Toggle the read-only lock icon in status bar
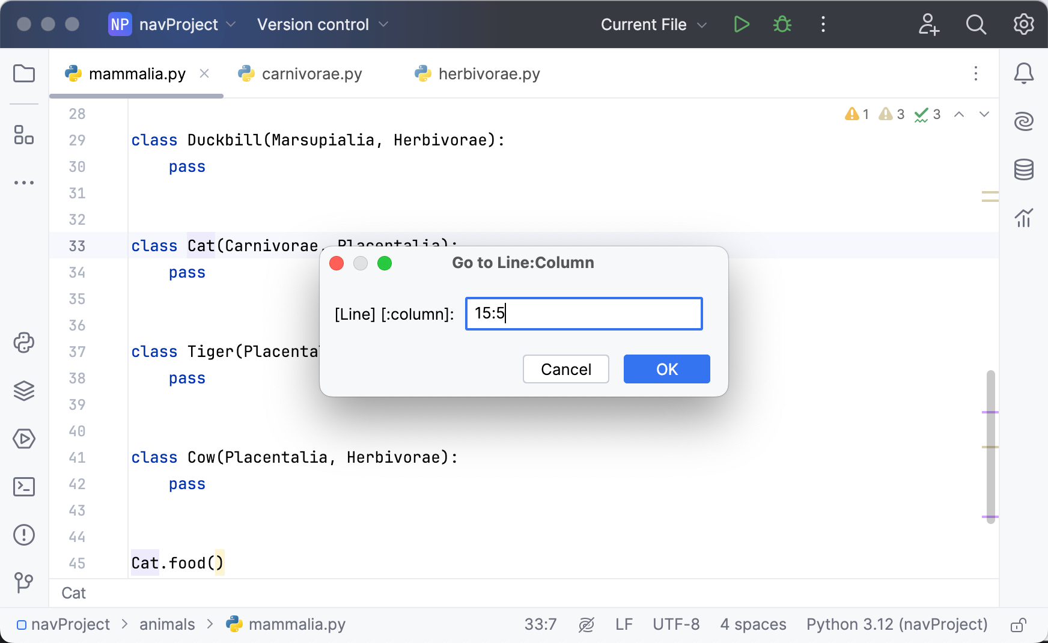 1017,625
